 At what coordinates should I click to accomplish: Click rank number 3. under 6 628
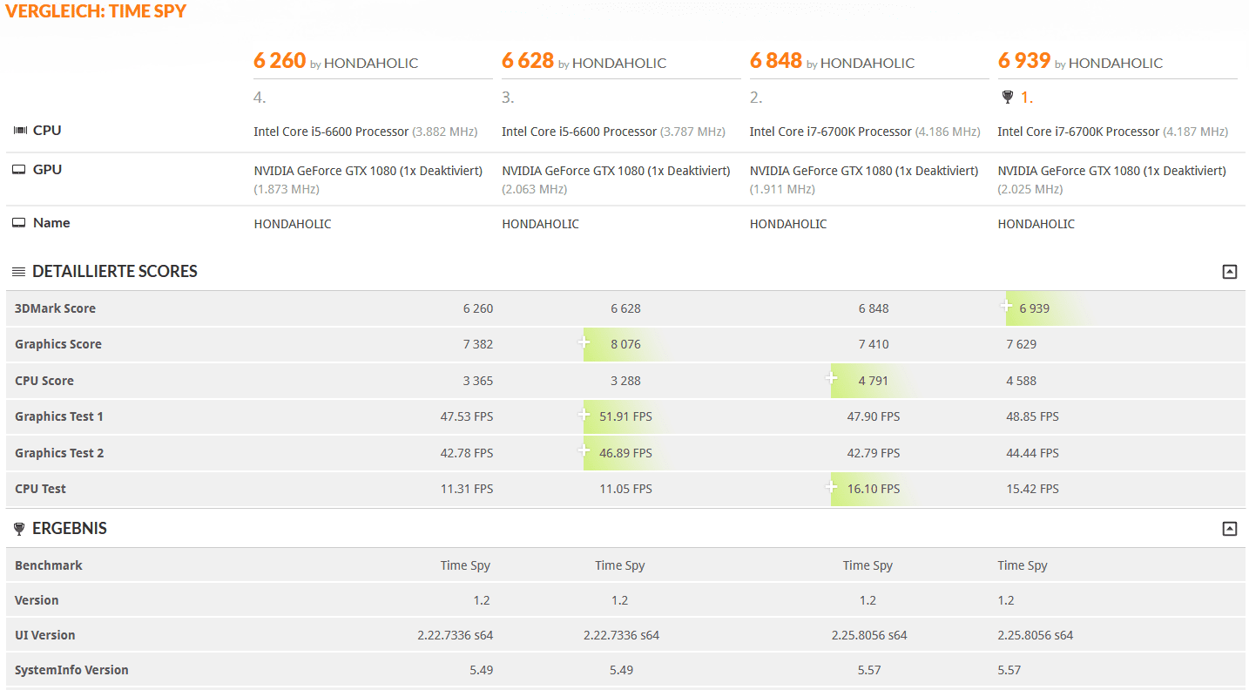click(x=508, y=98)
